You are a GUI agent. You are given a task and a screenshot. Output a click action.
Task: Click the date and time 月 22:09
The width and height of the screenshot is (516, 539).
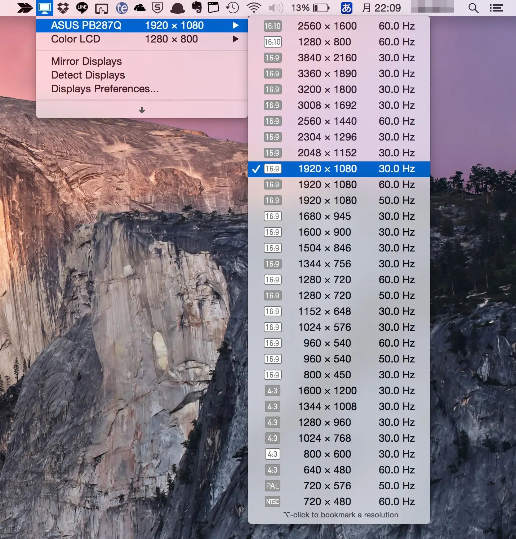coord(381,8)
